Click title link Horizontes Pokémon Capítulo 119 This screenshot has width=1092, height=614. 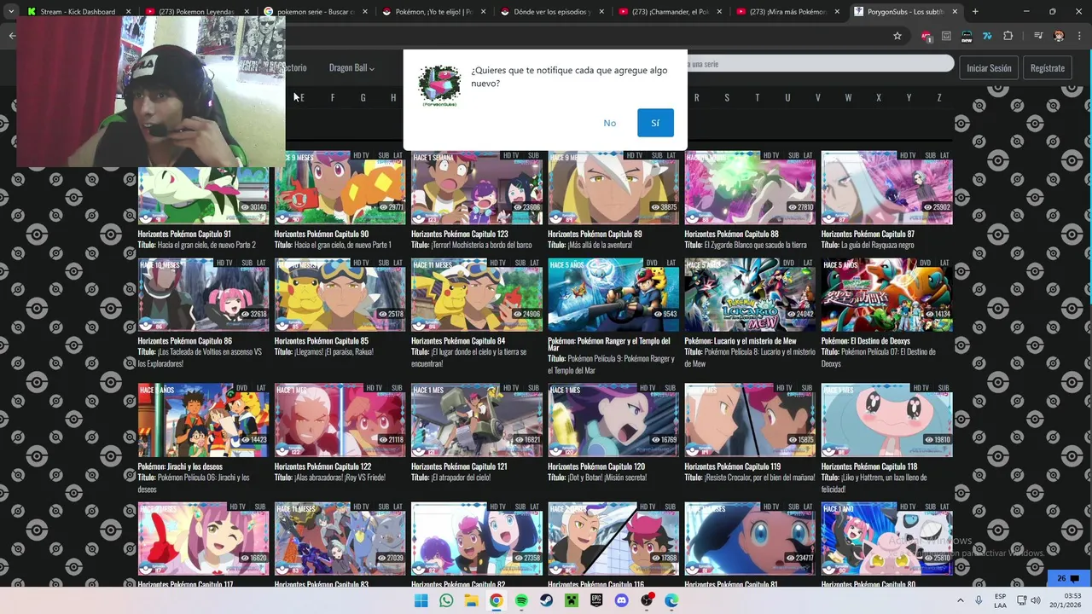(x=733, y=466)
